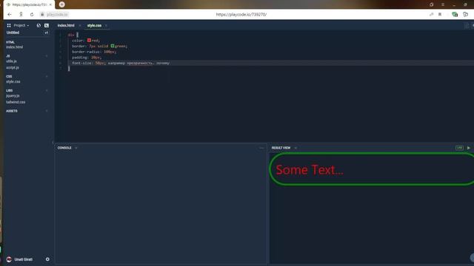
Task: Open tailwind.css in the LIBS section
Action: coord(16,102)
